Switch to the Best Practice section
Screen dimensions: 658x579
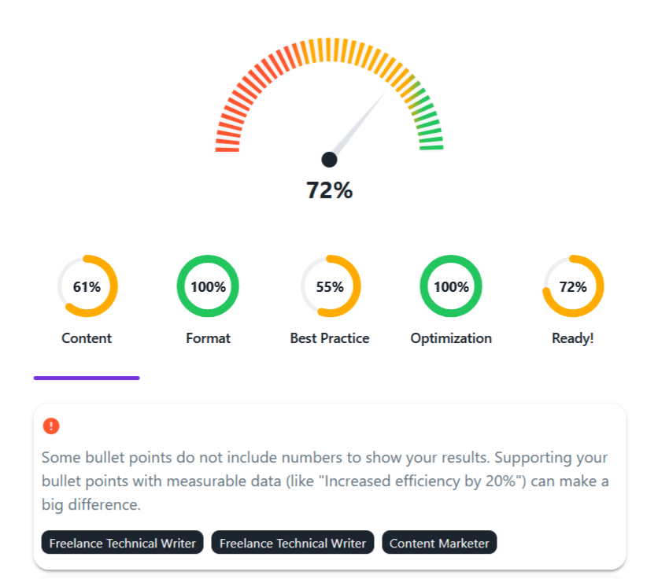331,338
